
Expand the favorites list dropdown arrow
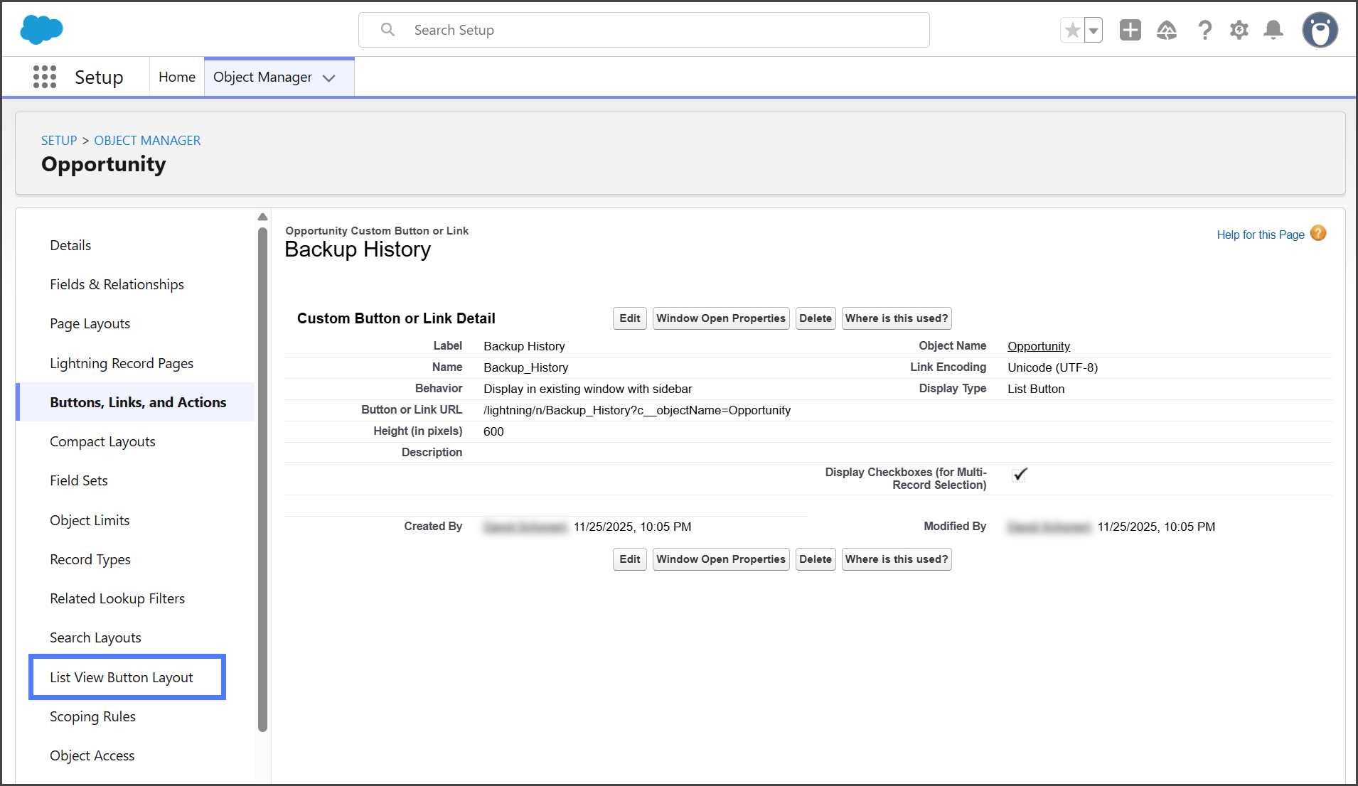(1094, 31)
